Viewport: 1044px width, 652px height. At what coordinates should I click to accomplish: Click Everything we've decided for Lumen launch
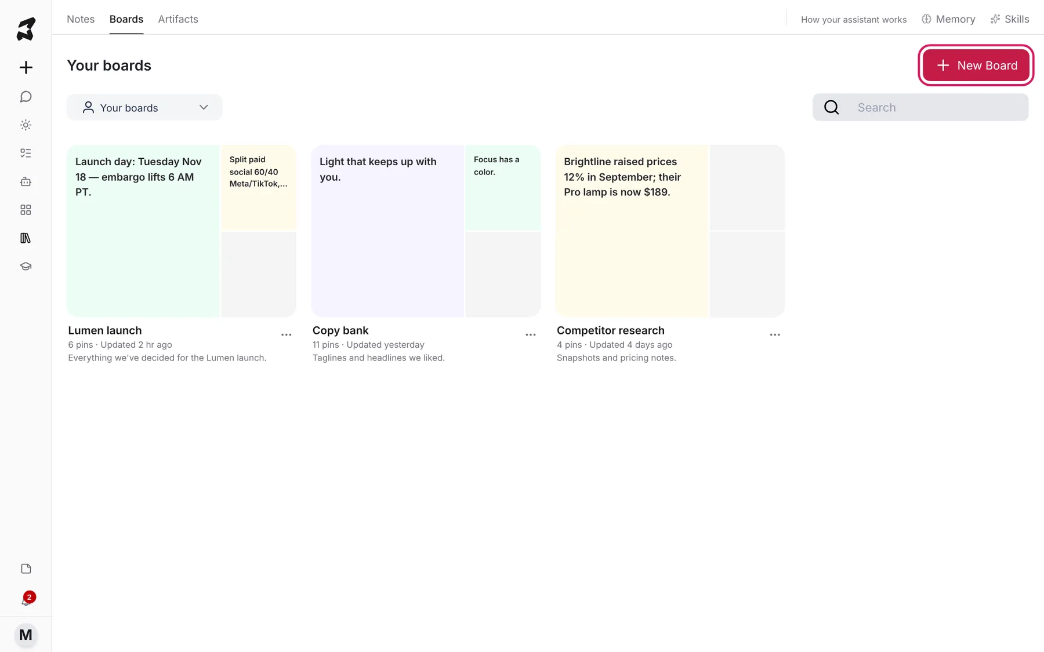(x=167, y=358)
